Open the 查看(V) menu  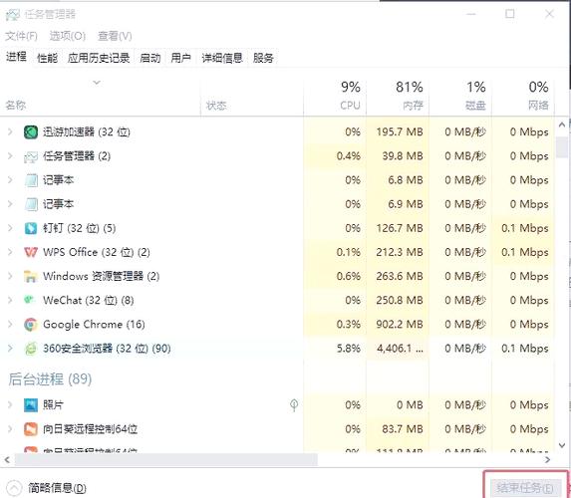(115, 36)
